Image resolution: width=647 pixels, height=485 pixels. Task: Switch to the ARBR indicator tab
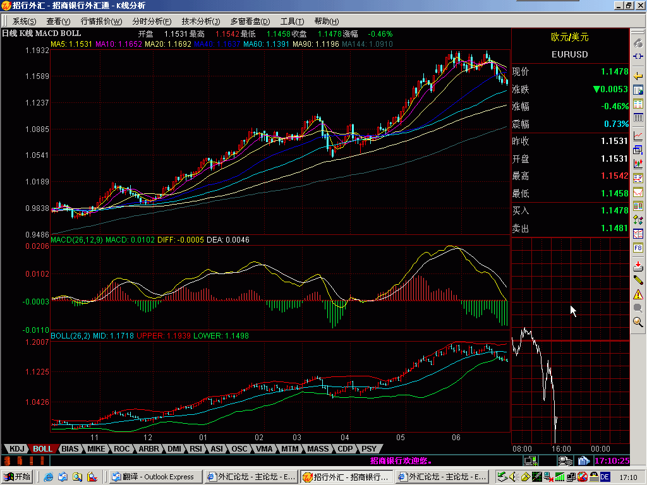(148, 449)
